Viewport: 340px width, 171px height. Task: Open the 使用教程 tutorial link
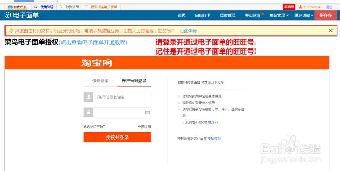[47, 7]
